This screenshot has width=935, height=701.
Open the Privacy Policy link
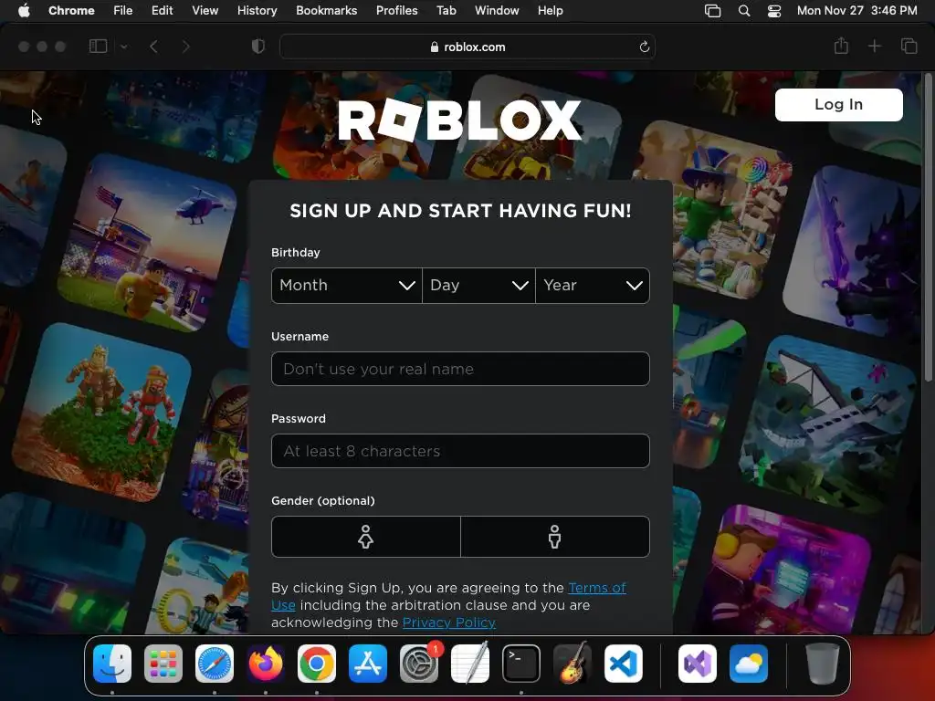click(449, 623)
